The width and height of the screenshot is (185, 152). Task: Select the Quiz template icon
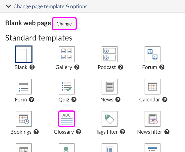tap(67, 87)
